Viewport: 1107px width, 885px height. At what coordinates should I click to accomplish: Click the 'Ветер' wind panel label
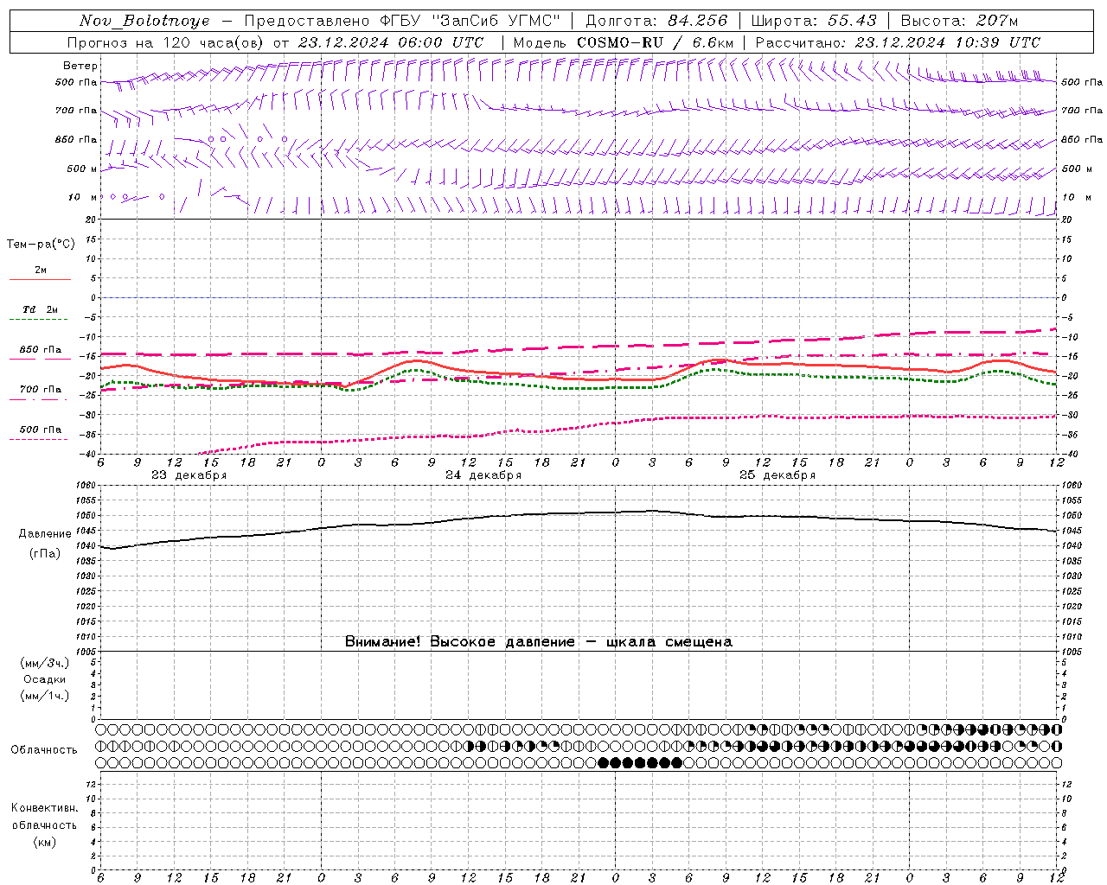coord(80,66)
